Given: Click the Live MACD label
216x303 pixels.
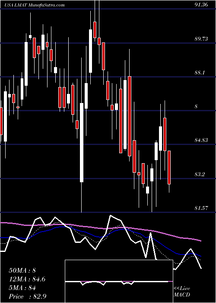Looking at the screenshot, I should click(x=182, y=291).
